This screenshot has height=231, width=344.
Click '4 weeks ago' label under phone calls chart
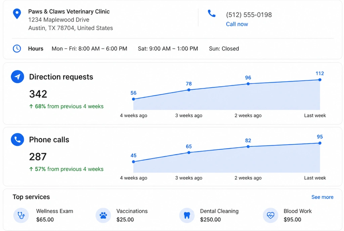tap(133, 178)
